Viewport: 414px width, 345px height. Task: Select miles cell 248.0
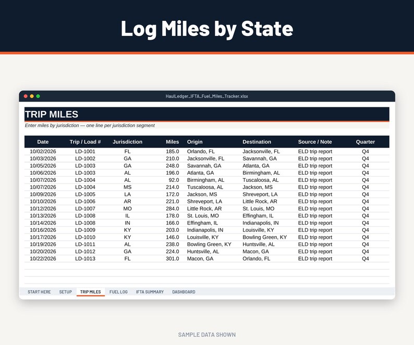click(173, 166)
